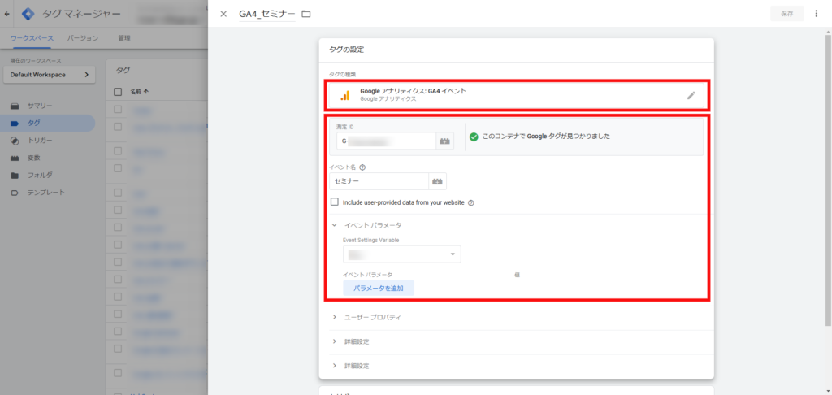The width and height of the screenshot is (832, 395).
Task: Insert variable beside イベント名 field
Action: click(437, 181)
